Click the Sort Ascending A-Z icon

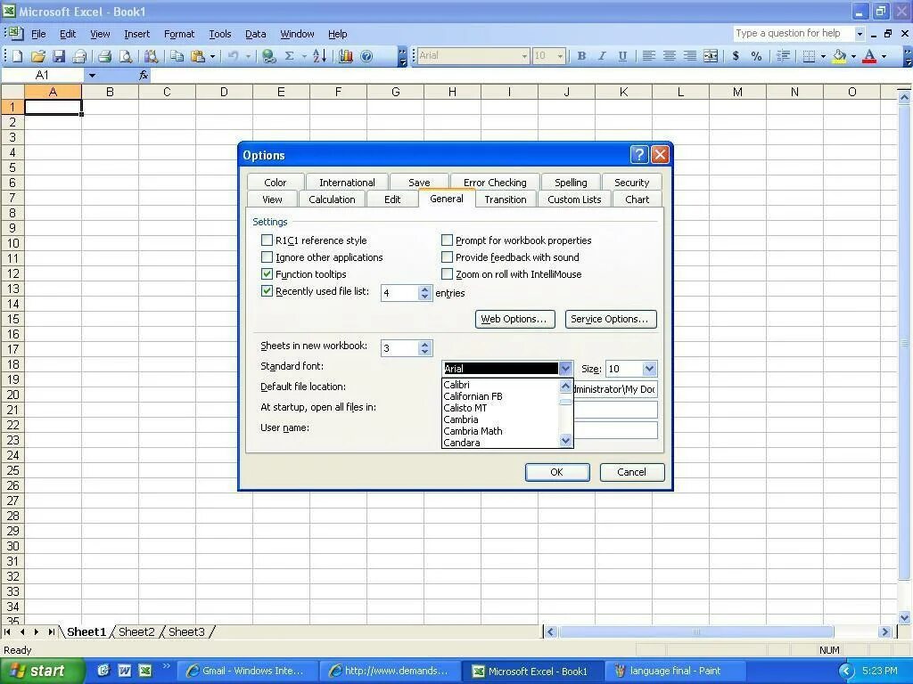click(x=319, y=56)
